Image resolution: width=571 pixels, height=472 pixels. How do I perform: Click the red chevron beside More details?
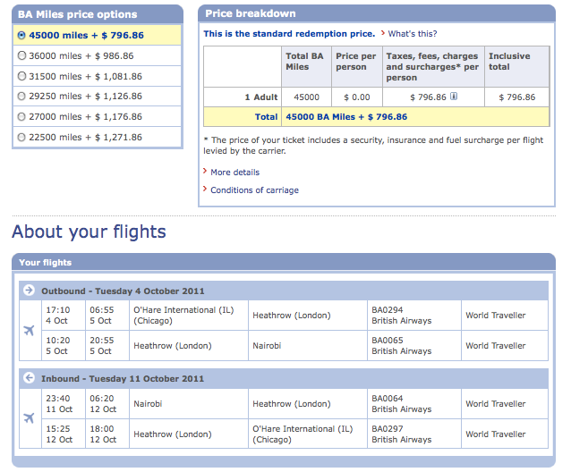[205, 172]
